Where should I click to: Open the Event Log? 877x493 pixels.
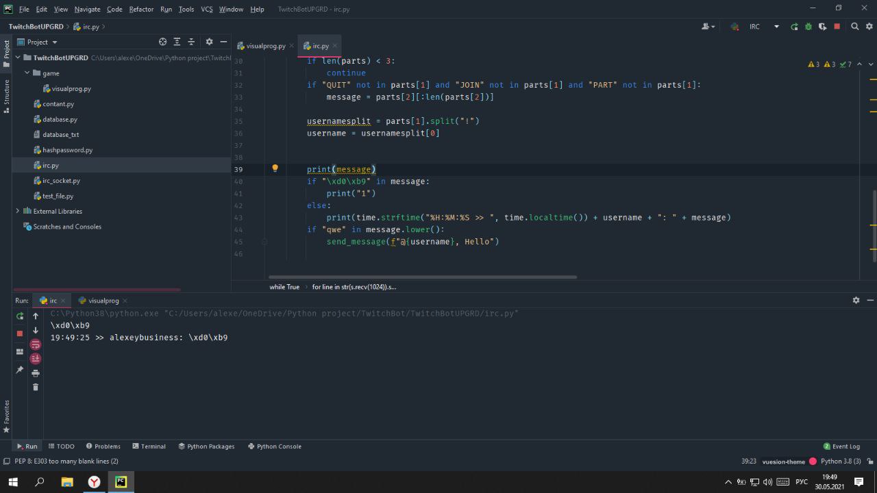point(841,446)
